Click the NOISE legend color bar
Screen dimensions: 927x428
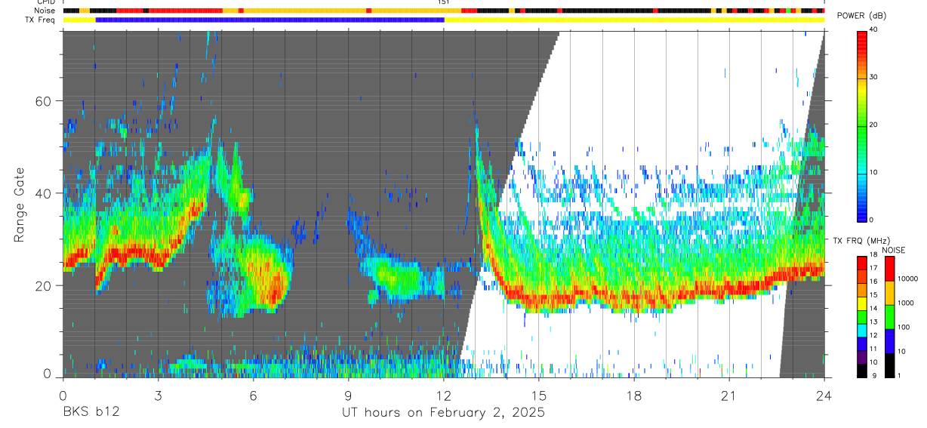(889, 316)
